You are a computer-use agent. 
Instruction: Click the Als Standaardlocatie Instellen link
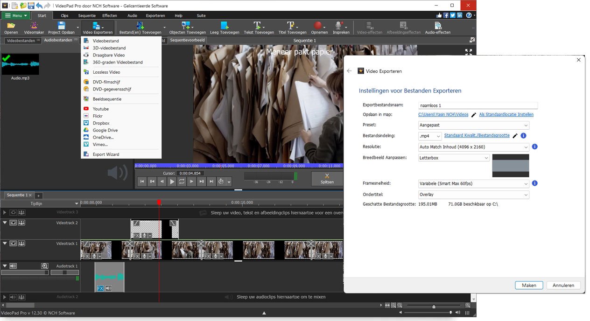coord(506,114)
